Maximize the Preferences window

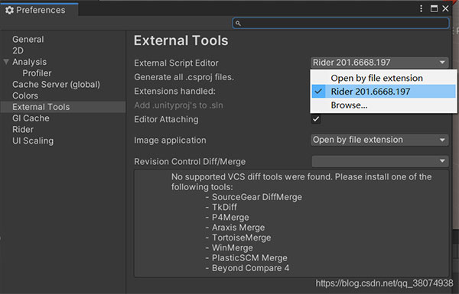tap(434, 8)
